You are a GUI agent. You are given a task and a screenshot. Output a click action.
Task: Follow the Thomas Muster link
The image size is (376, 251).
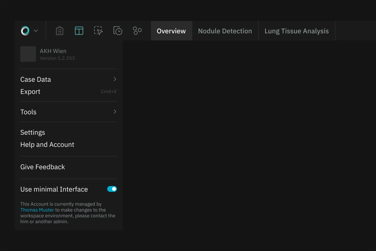(37, 210)
